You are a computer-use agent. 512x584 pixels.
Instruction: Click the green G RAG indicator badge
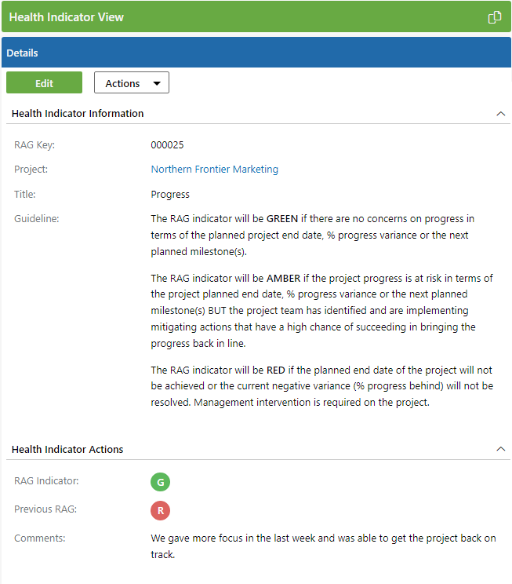(x=160, y=482)
